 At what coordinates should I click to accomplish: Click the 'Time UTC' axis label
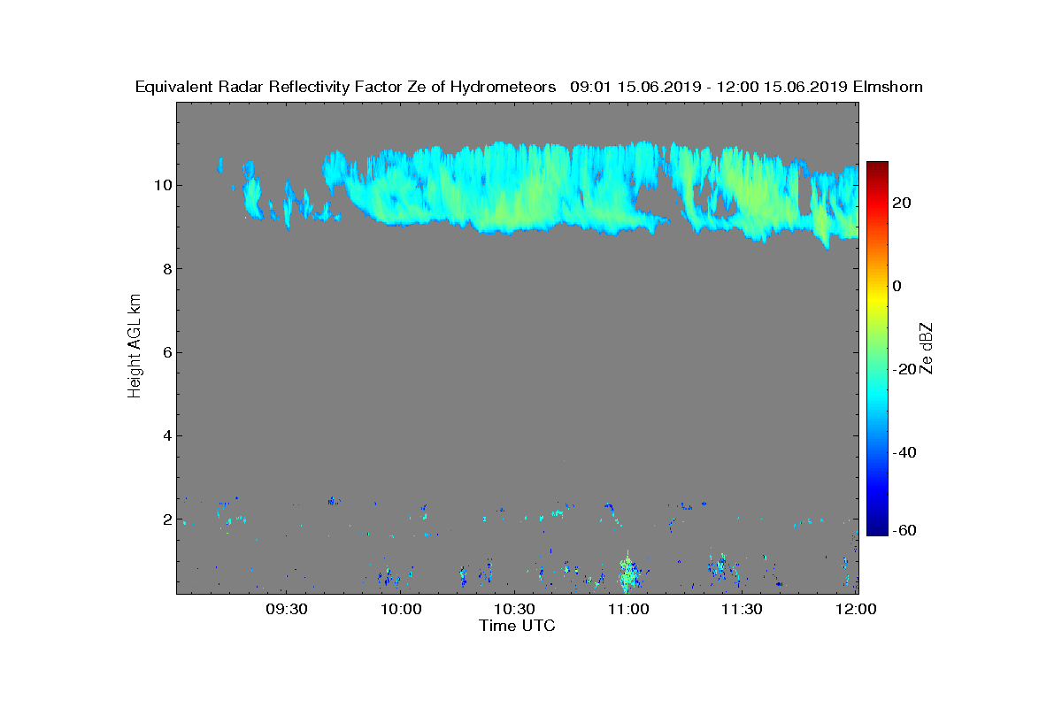point(518,626)
